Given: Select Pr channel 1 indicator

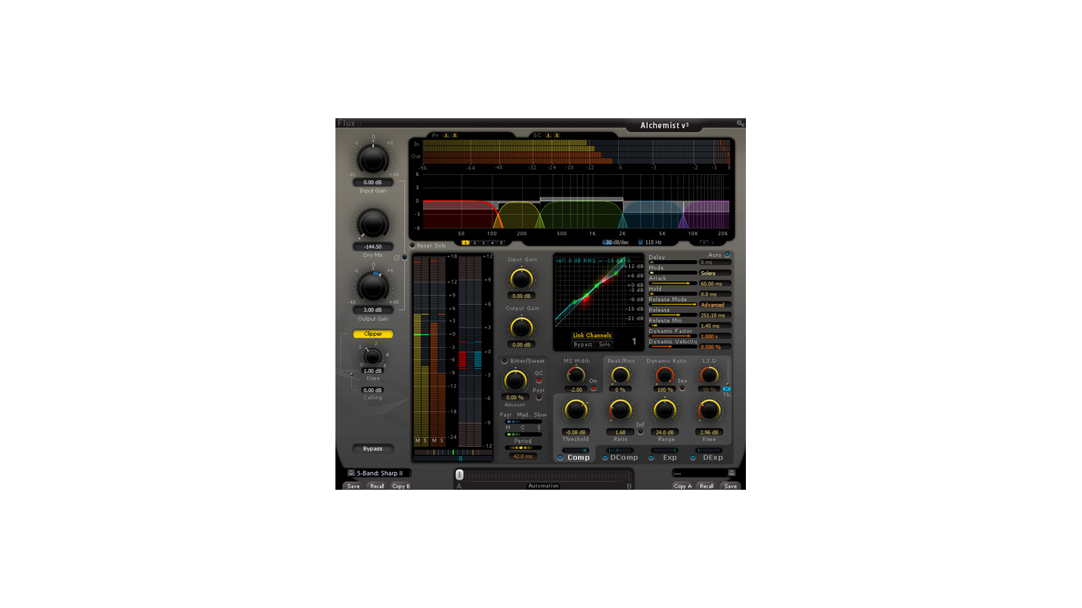Looking at the screenshot, I should click(446, 135).
